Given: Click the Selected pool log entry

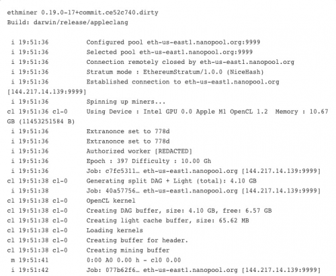Looking at the screenshot, I should (x=132, y=52).
